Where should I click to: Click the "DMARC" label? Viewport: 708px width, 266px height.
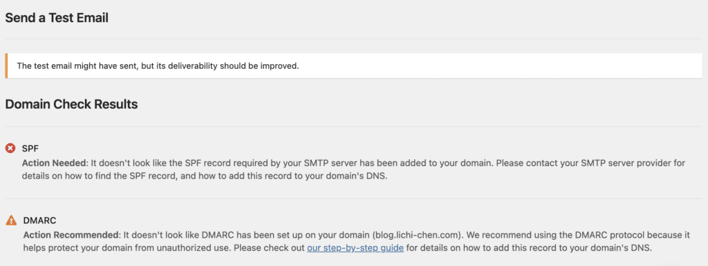tap(39, 221)
